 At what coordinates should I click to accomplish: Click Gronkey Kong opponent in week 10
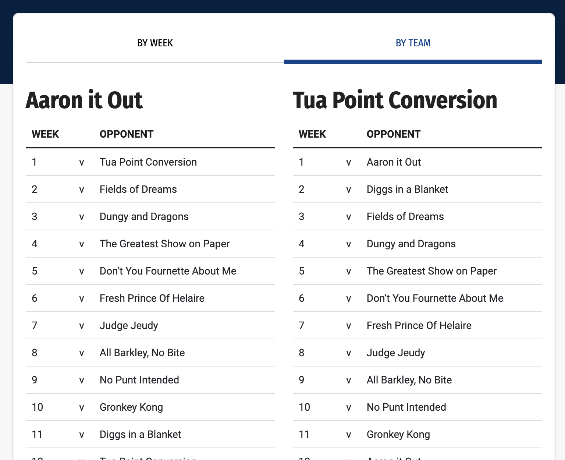131,407
